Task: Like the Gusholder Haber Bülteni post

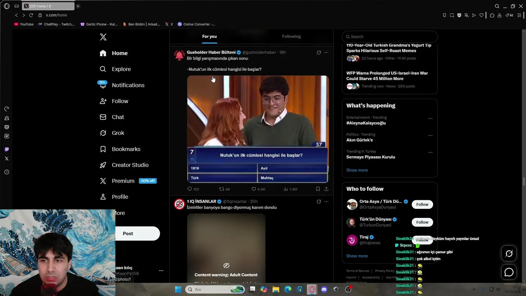Action: [258, 189]
